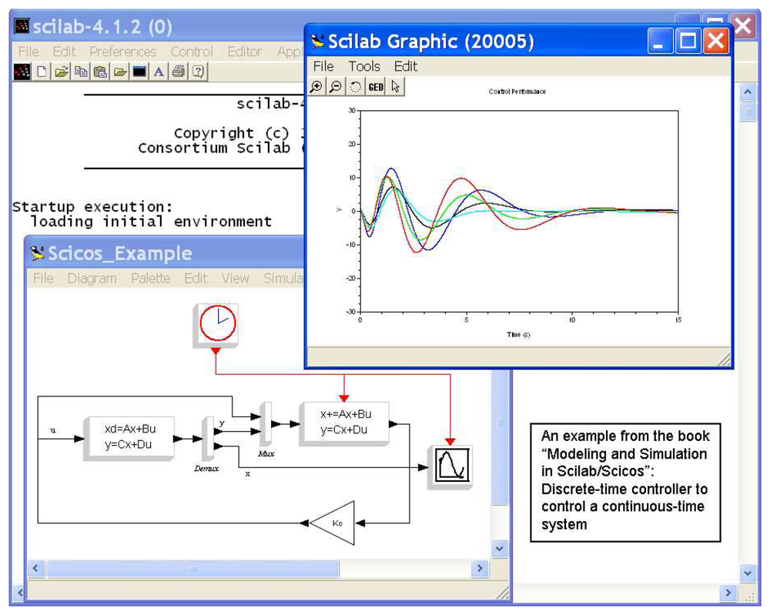
Task: Click the open file icon with arrow
Action: [x=62, y=72]
